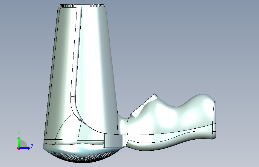Click the "Z" axis label
The width and height of the screenshot is (259, 167).
32,146
